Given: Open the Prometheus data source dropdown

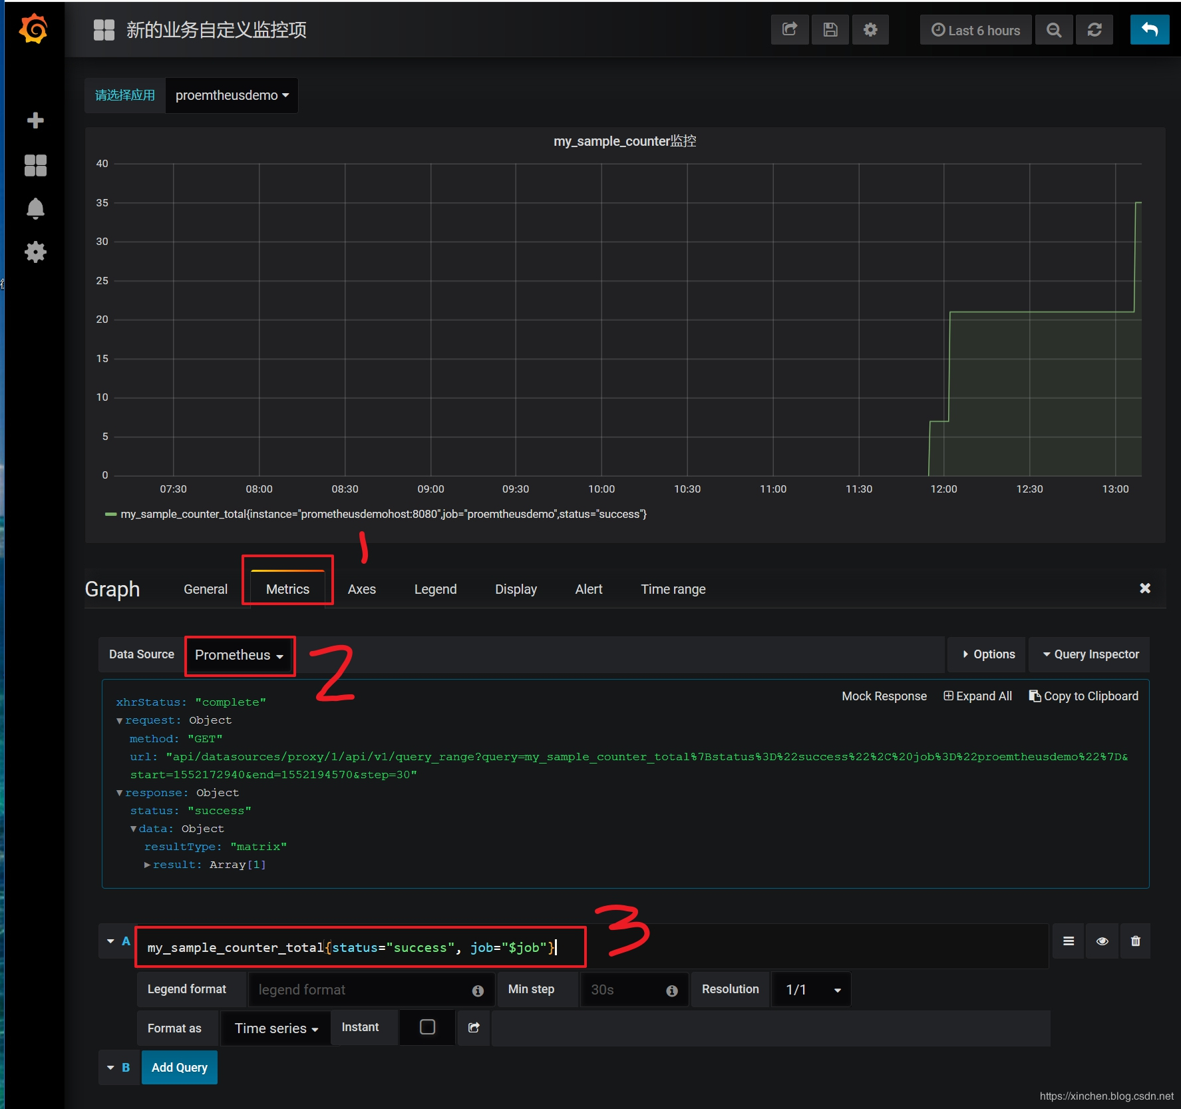Looking at the screenshot, I should [240, 656].
